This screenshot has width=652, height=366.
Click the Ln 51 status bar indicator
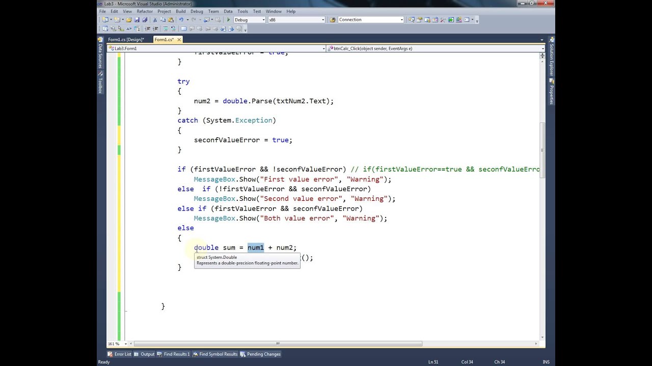pyautogui.click(x=433, y=362)
